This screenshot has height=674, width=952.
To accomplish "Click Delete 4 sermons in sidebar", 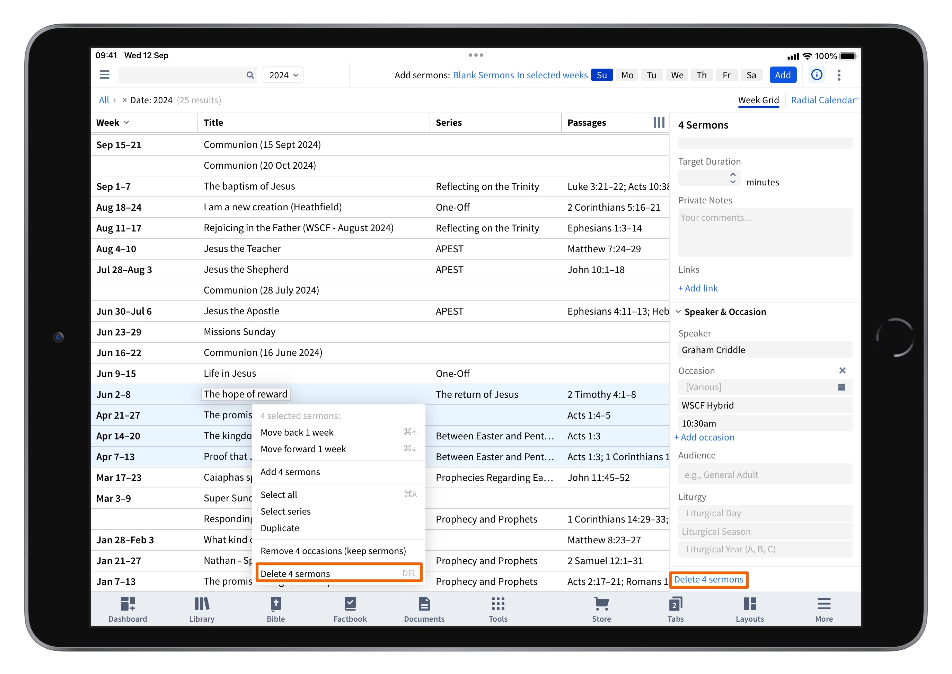I will point(708,580).
